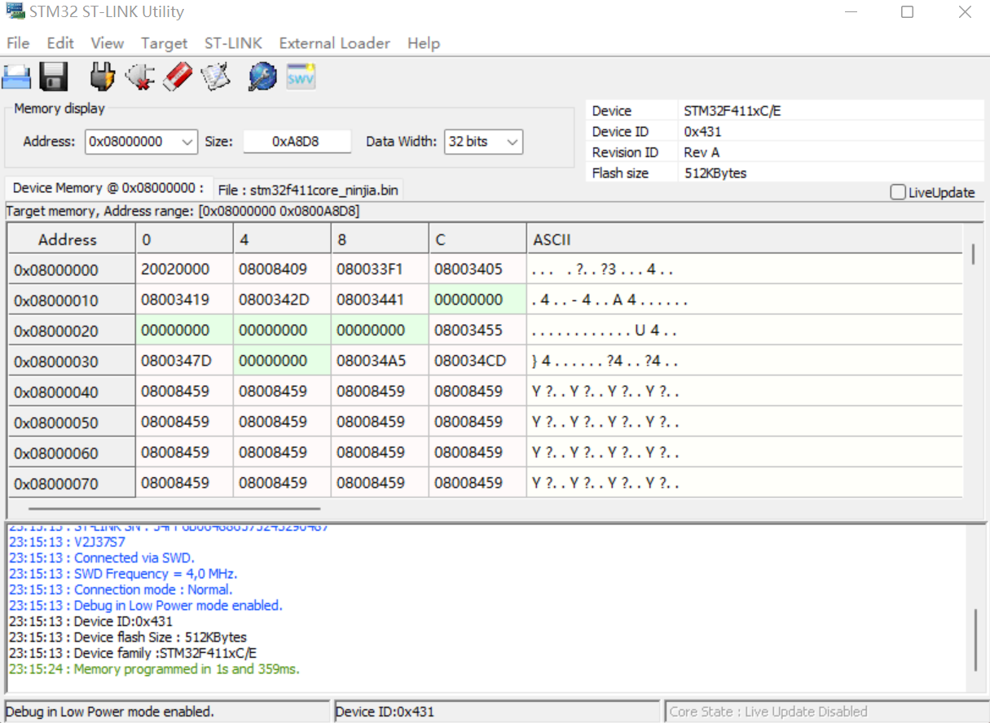Open the SWV viewer icon
Screen dimensions: 990x723
tap(301, 77)
